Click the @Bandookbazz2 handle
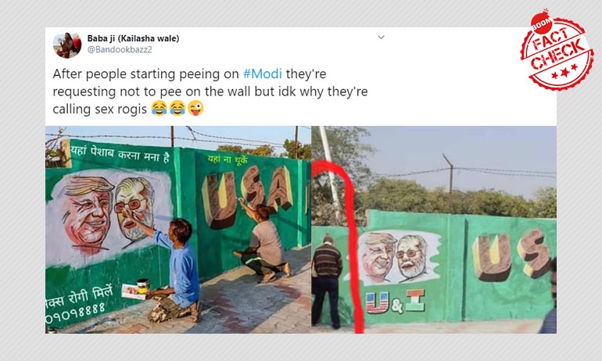Viewport: 602px width, 361px height. click(x=120, y=50)
